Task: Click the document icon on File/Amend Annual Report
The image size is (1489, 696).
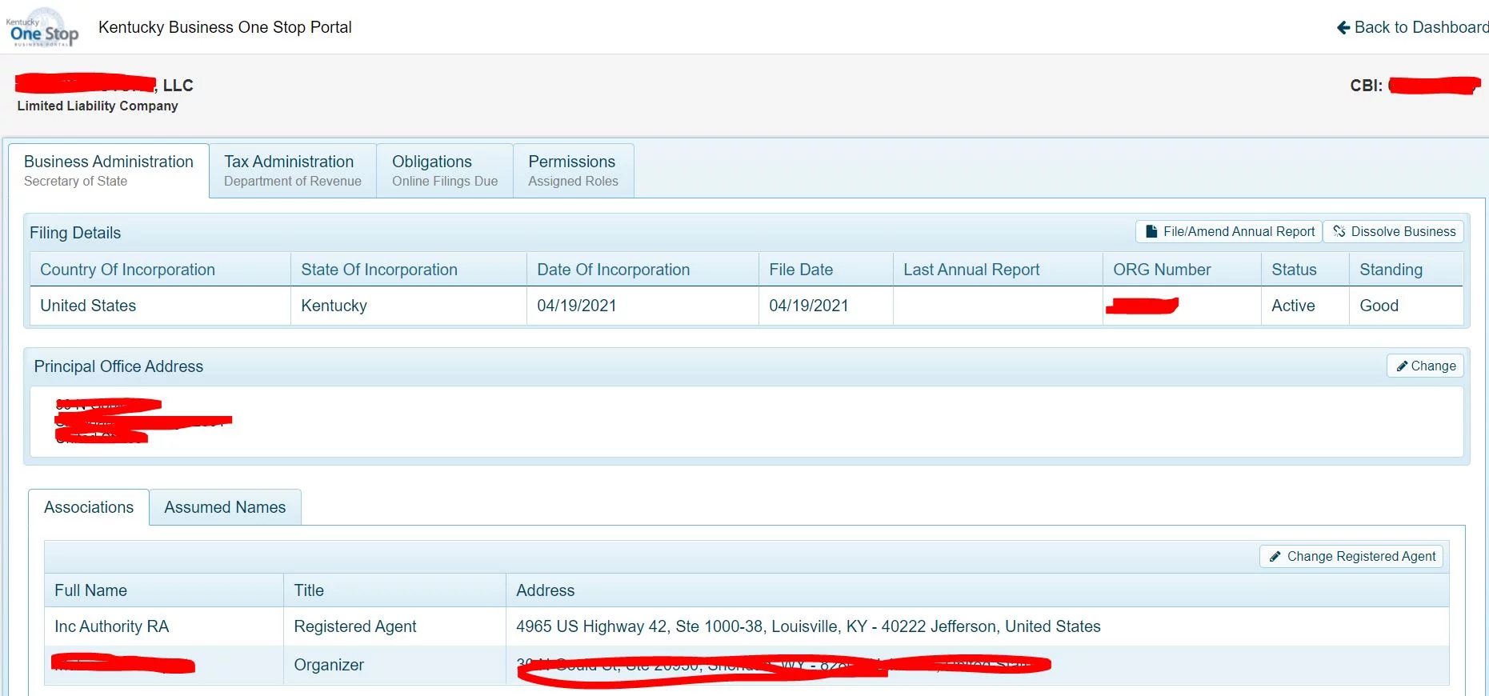Action: (x=1151, y=232)
